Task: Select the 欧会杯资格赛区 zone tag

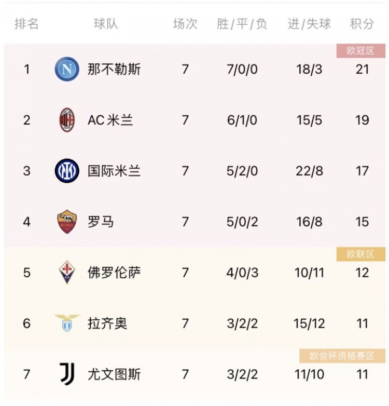Action: [342, 356]
